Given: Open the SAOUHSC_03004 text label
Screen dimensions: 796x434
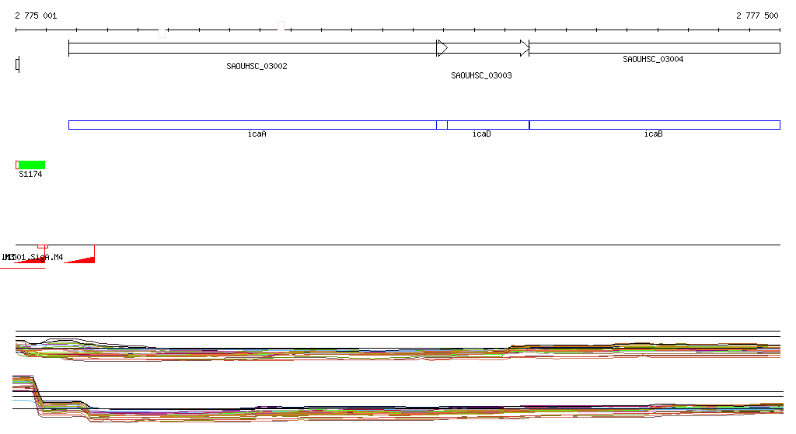Looking at the screenshot, I should click(x=653, y=59).
